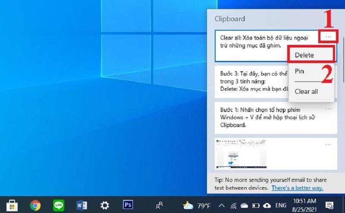The width and height of the screenshot is (345, 213).
Task: Paste the screenshot thumbnail clipboard item
Action: (x=241, y=154)
